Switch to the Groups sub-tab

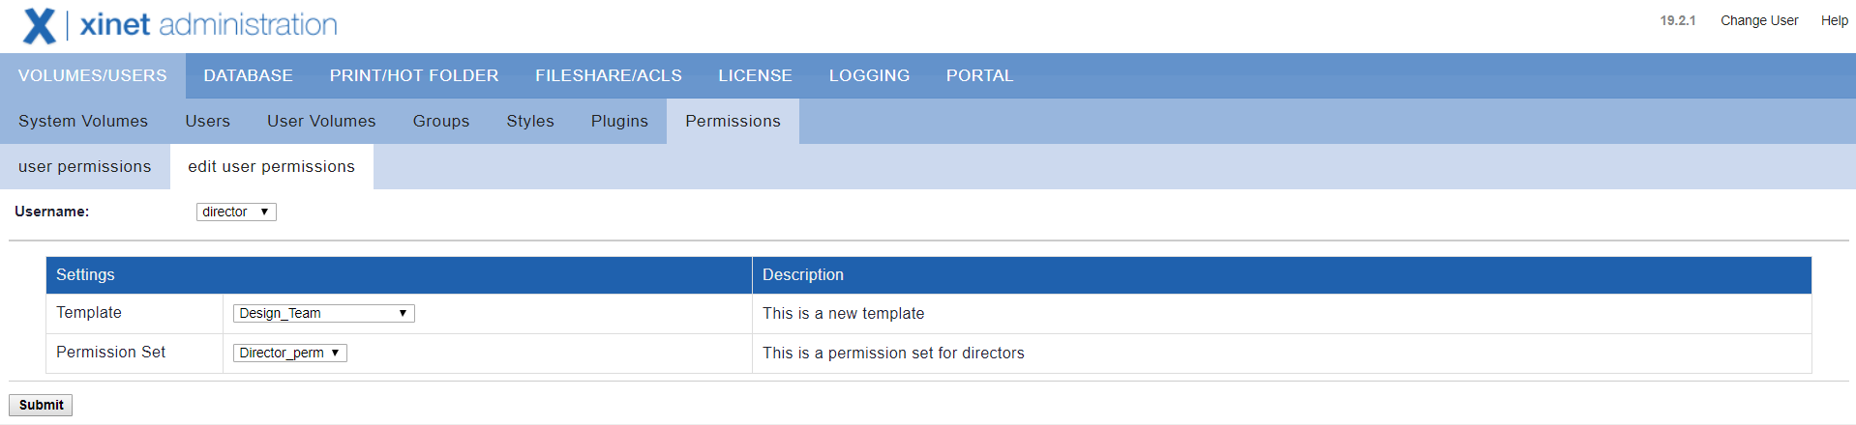pyautogui.click(x=441, y=121)
